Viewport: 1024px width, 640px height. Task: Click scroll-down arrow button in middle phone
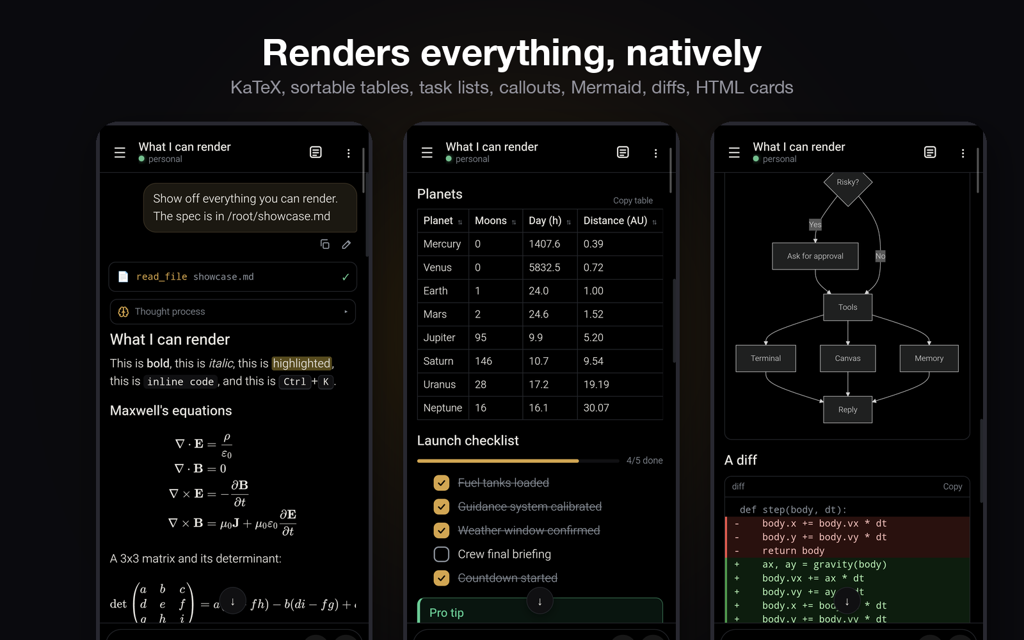coord(540,602)
